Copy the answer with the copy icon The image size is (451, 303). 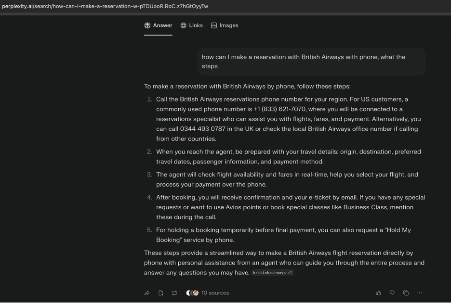[x=406, y=293]
